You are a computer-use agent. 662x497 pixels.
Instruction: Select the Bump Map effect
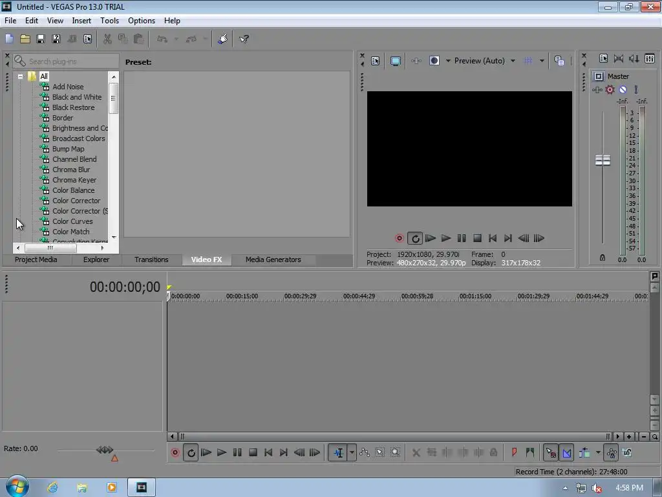[68, 149]
